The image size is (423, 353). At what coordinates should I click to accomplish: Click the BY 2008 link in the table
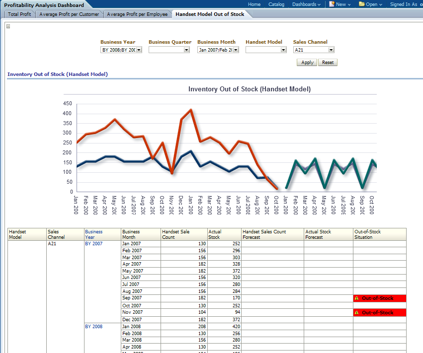[93, 327]
